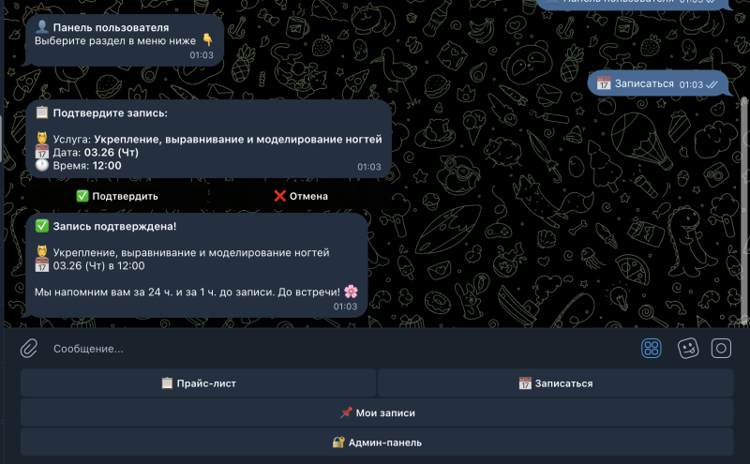
Task: Click the paperclip attach file icon
Action: point(29,349)
